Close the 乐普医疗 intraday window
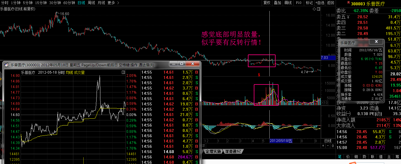The image size is (401, 164). 193,64
